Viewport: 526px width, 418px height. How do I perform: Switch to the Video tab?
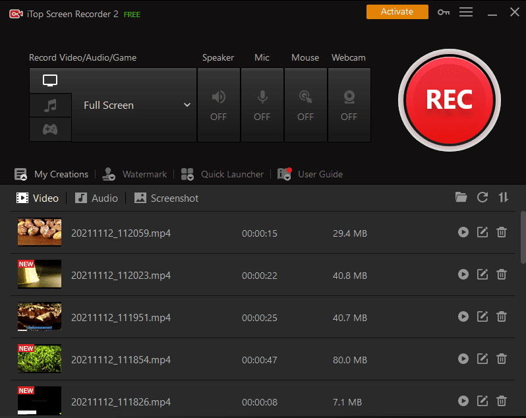(x=37, y=198)
